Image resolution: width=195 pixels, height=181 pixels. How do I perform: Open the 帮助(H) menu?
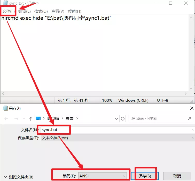coord(74,11)
